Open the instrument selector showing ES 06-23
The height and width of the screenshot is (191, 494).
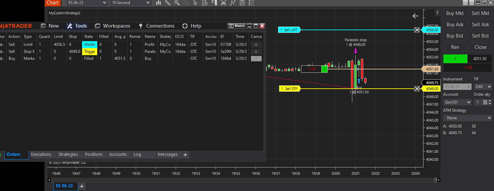[87, 3]
